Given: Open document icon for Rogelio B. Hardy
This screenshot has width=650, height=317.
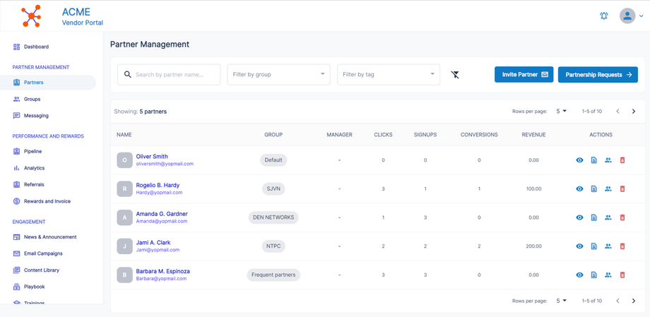Looking at the screenshot, I should pyautogui.click(x=593, y=189).
